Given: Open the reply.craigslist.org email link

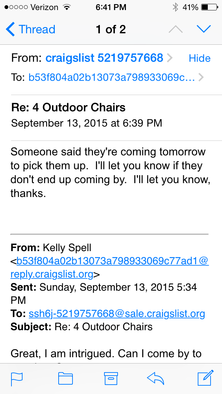Looking at the screenshot, I should (x=52, y=275).
